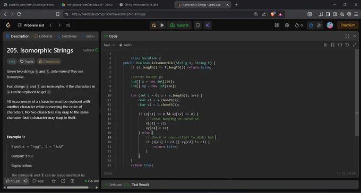Click the help question-mark icon

72,181
